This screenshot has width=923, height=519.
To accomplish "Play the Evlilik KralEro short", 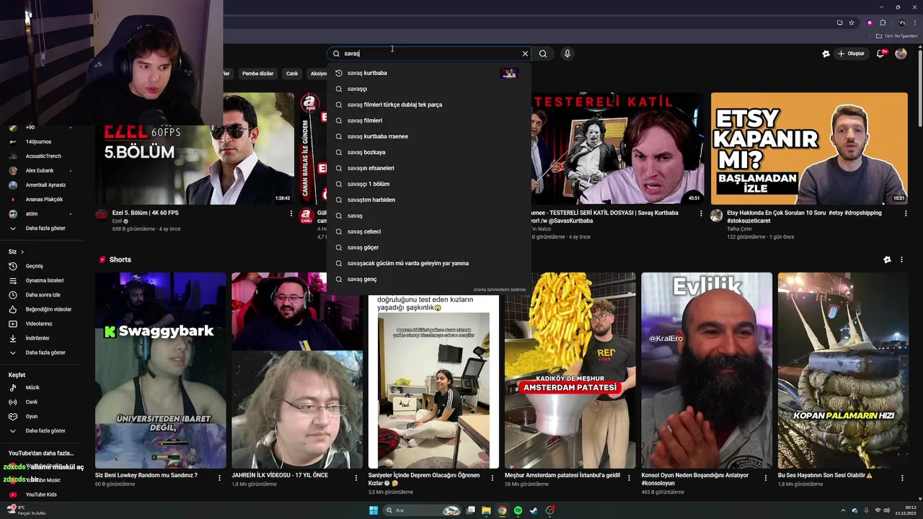I will [x=707, y=371].
